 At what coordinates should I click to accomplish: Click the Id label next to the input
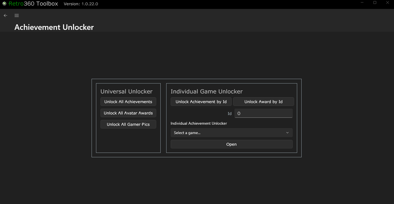coord(230,113)
